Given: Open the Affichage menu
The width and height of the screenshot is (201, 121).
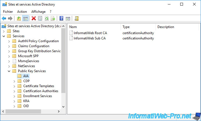Looking at the screenshot, I should 38,12.
